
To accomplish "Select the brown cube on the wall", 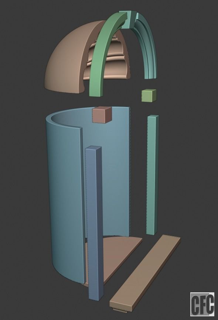I will point(102,115).
